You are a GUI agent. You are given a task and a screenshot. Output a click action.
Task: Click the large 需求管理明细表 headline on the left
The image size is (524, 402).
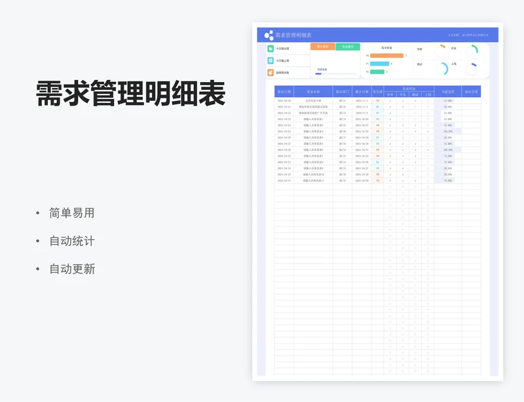tap(130, 93)
